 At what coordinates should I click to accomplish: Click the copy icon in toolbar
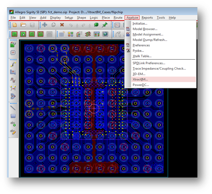pyautogui.click(x=53, y=25)
